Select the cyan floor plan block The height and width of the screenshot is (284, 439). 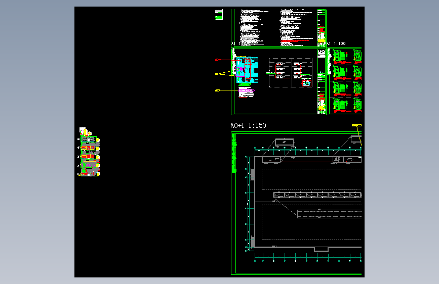click(x=247, y=70)
